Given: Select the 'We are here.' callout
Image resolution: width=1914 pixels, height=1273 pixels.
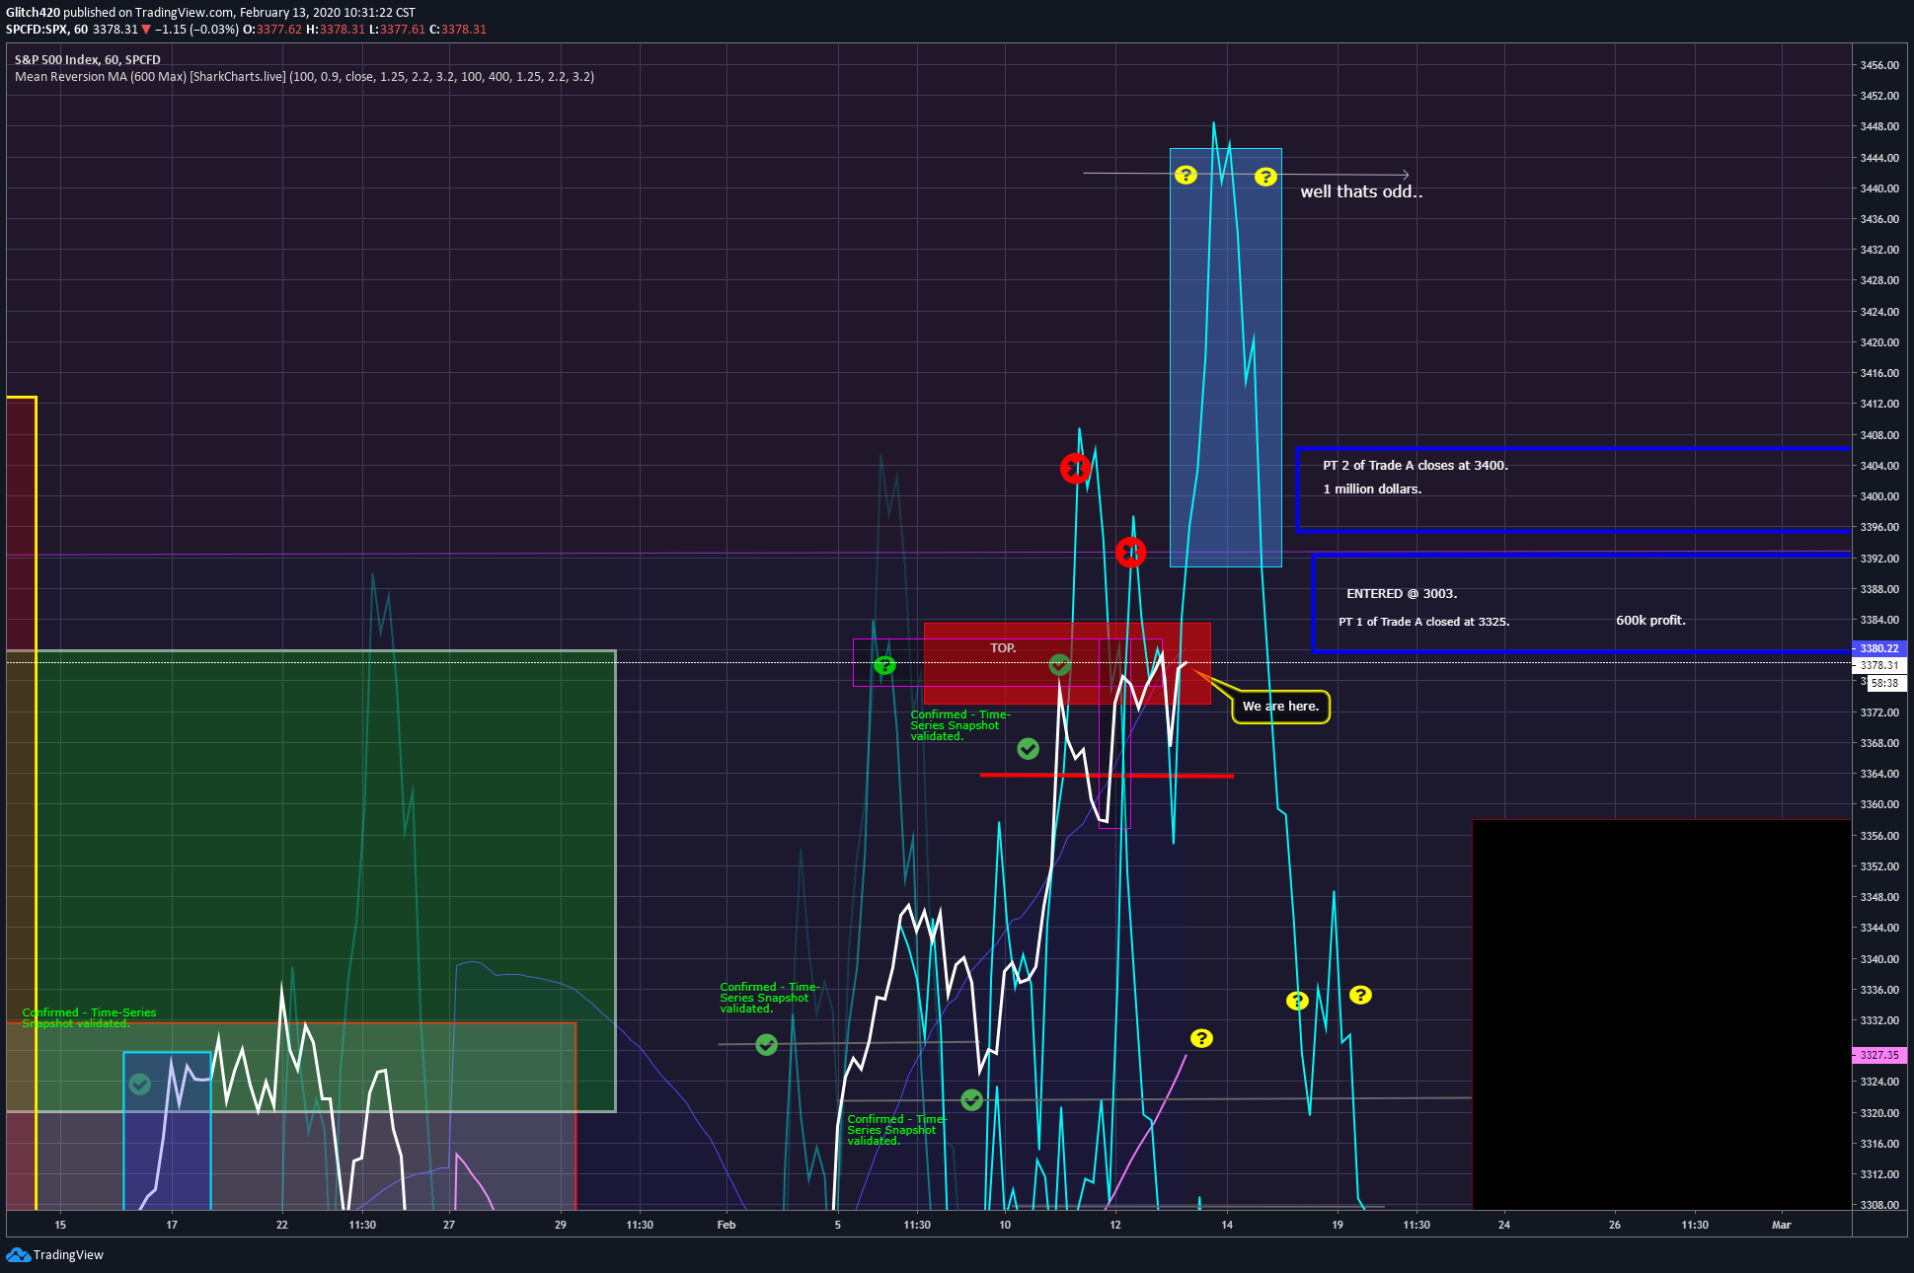Looking at the screenshot, I should [x=1280, y=707].
